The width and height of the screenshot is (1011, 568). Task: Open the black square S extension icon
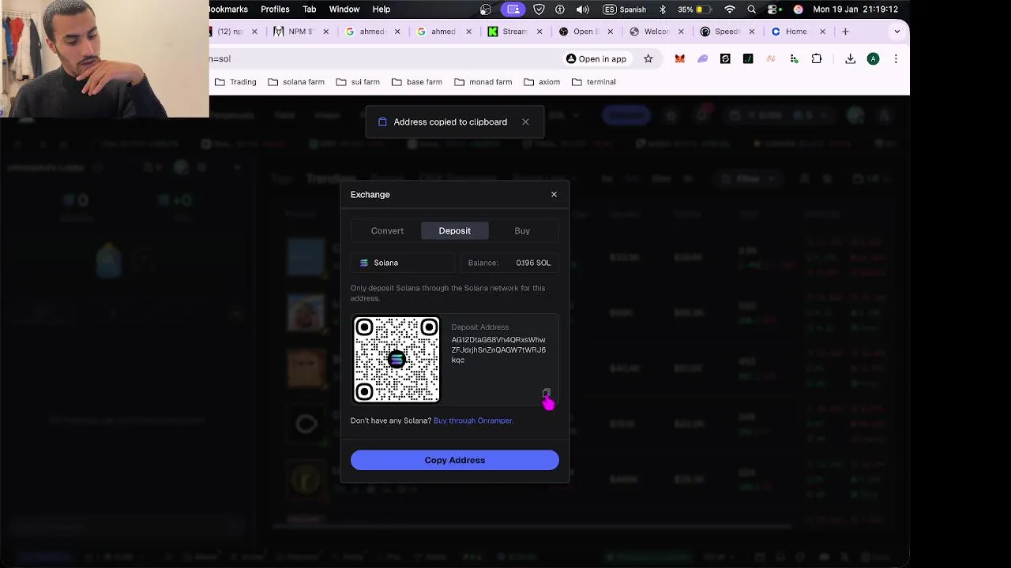[x=725, y=58]
